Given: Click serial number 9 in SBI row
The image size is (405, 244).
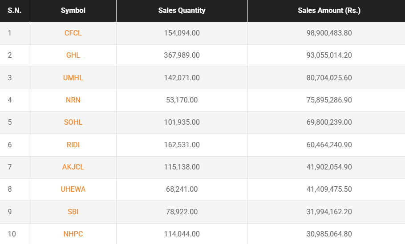Looking at the screenshot, I should 10,212.
